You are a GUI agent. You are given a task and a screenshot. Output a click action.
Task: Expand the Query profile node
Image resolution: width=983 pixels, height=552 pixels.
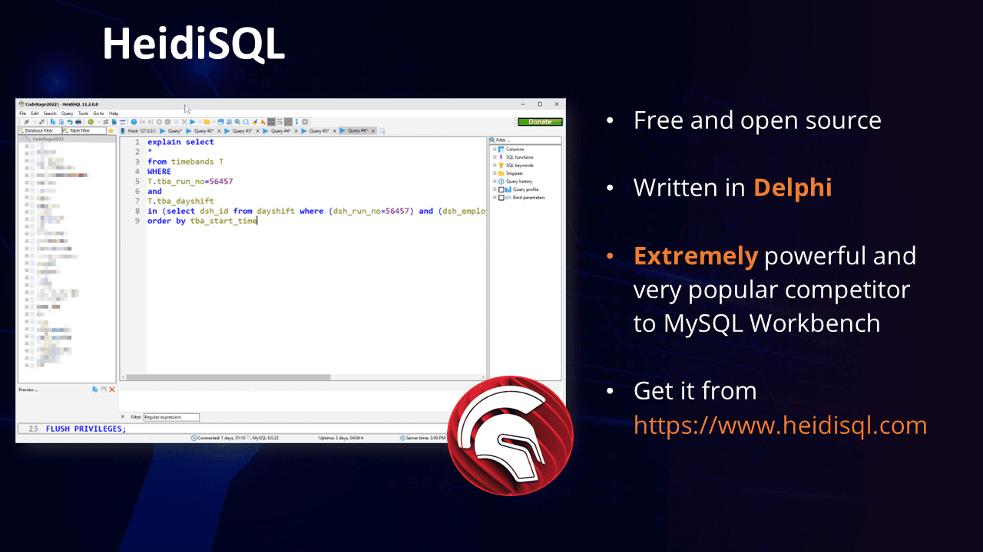pyautogui.click(x=494, y=189)
